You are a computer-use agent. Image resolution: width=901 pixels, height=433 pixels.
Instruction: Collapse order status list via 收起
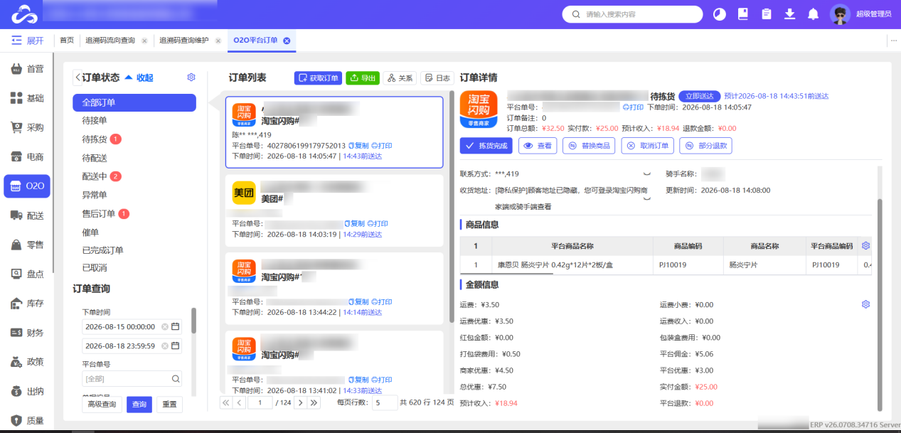tap(139, 77)
